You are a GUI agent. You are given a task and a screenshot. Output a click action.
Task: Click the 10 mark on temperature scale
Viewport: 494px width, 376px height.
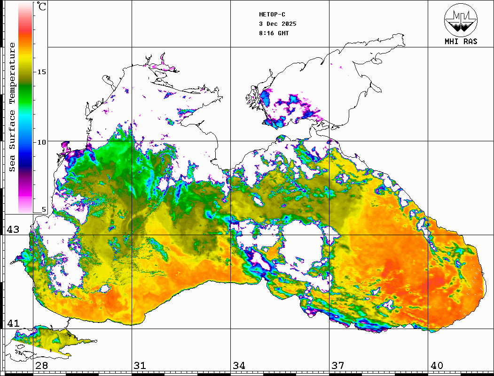[42, 142]
